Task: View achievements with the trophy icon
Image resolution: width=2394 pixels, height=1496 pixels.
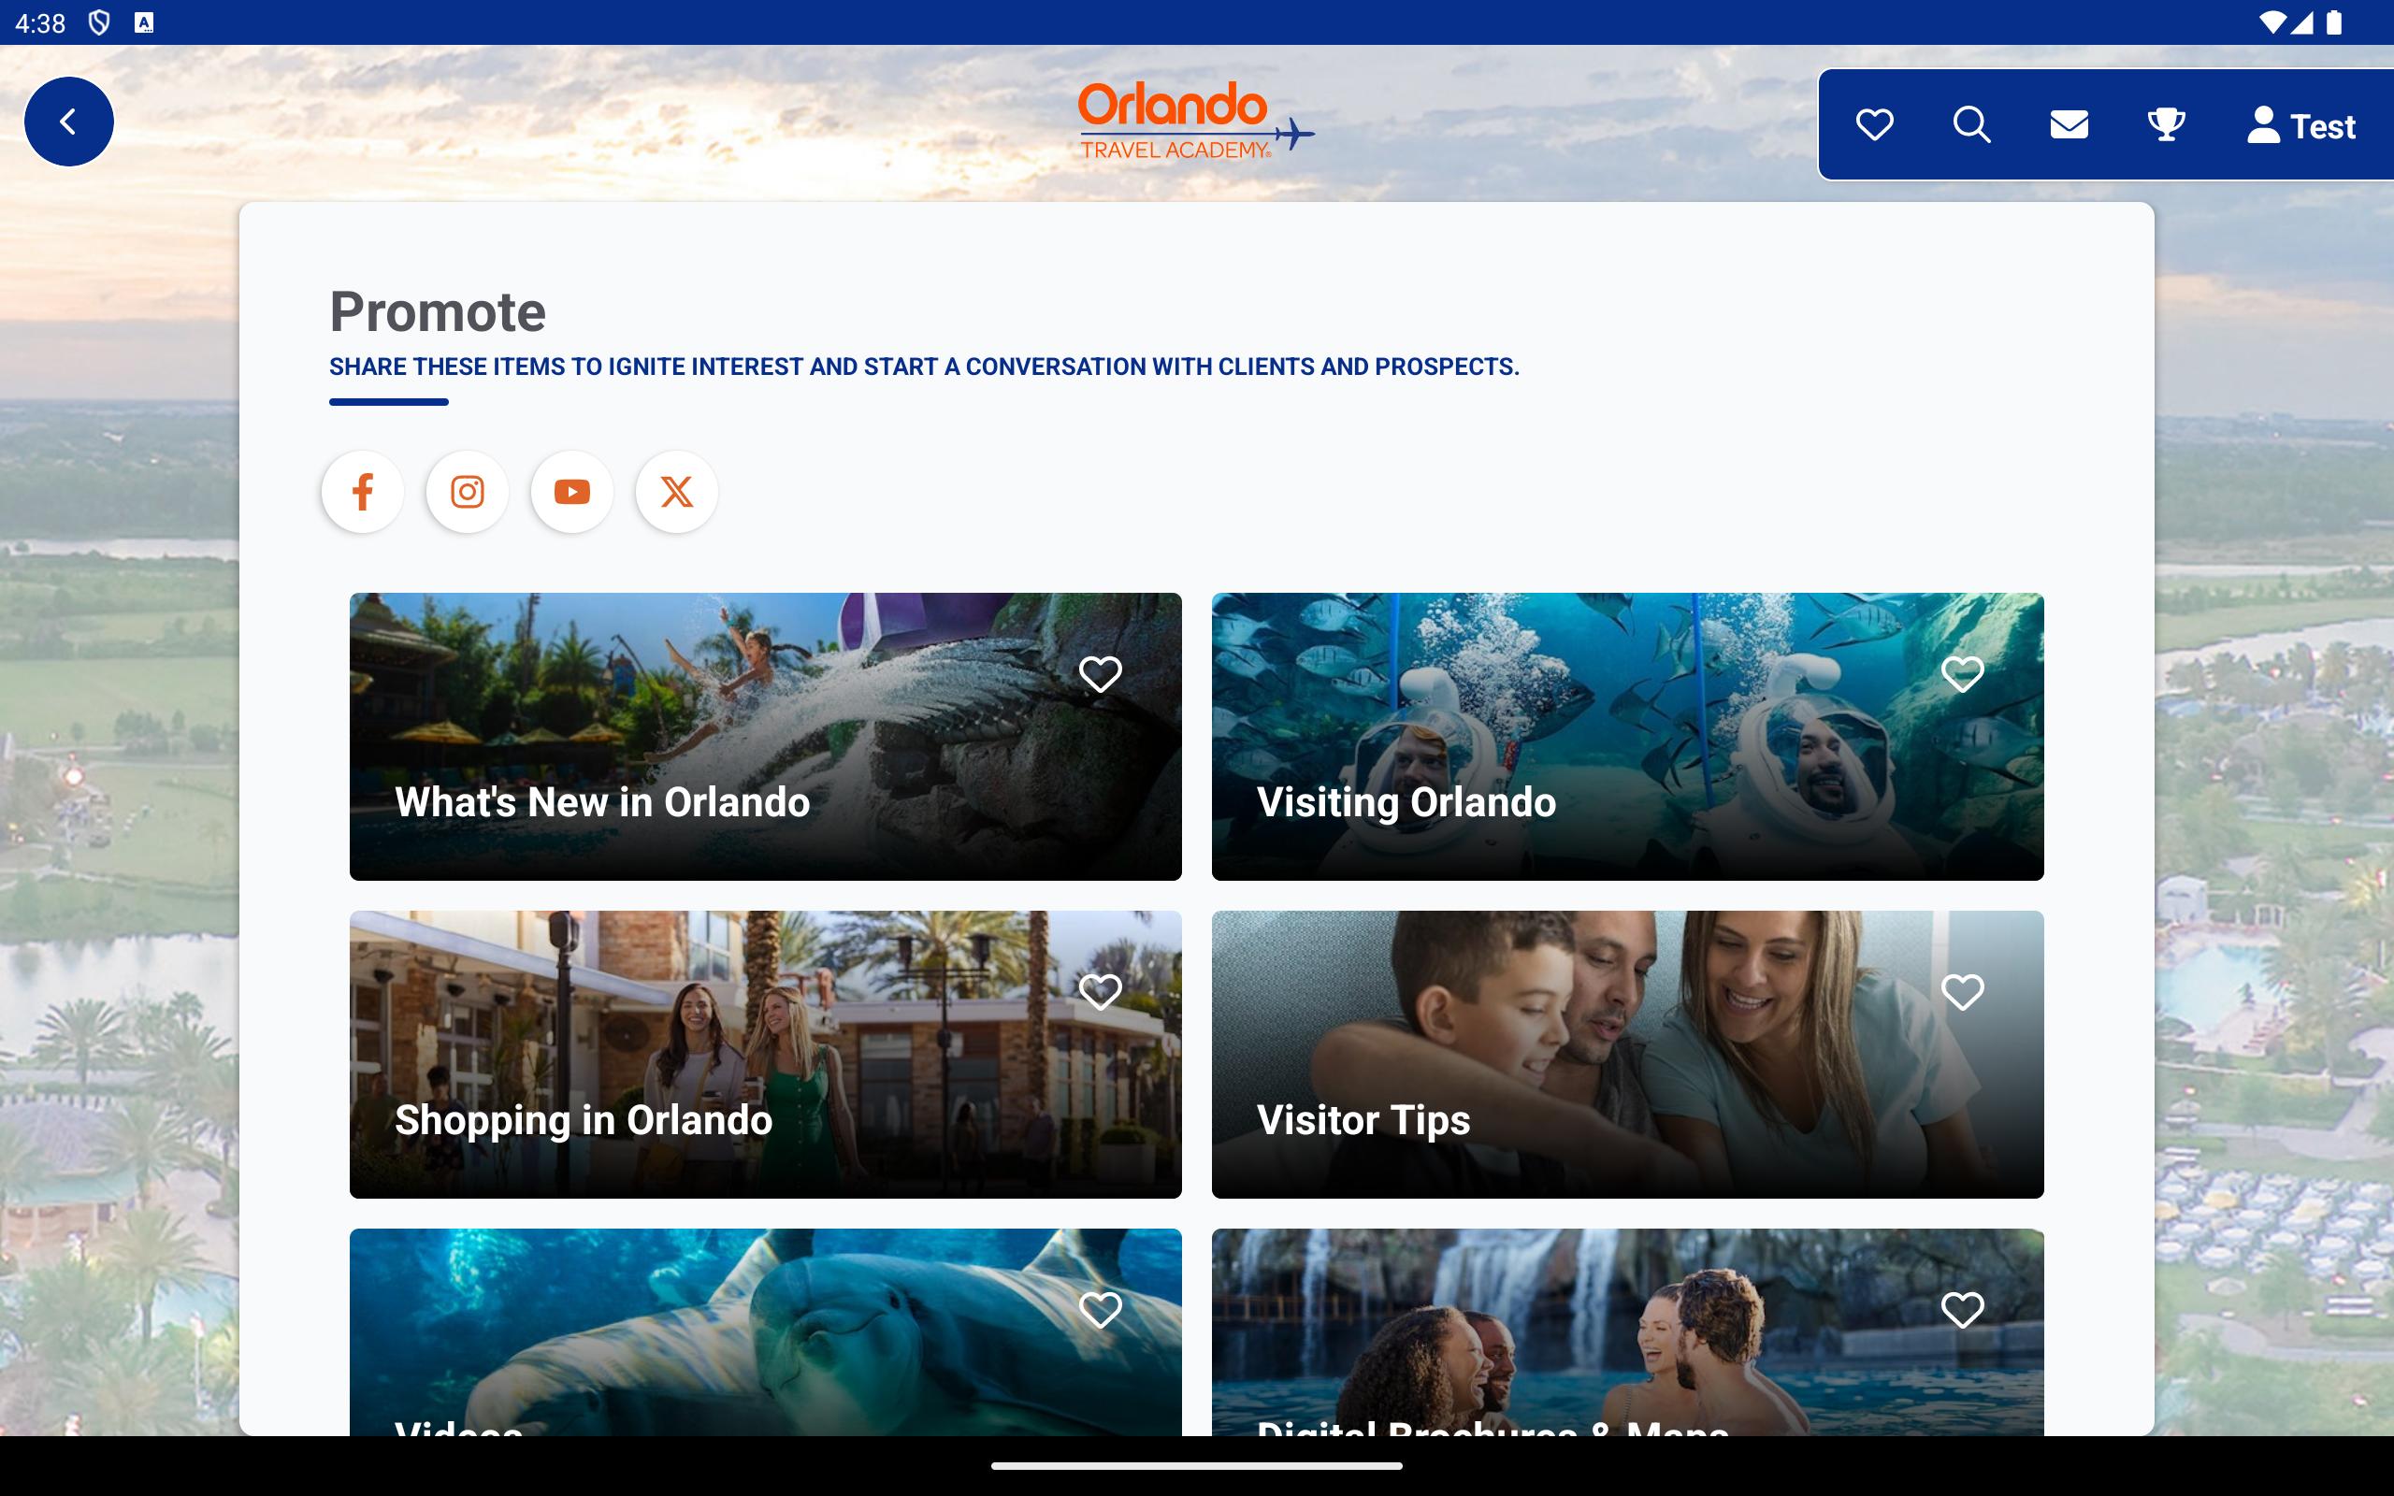Action: 2166,124
